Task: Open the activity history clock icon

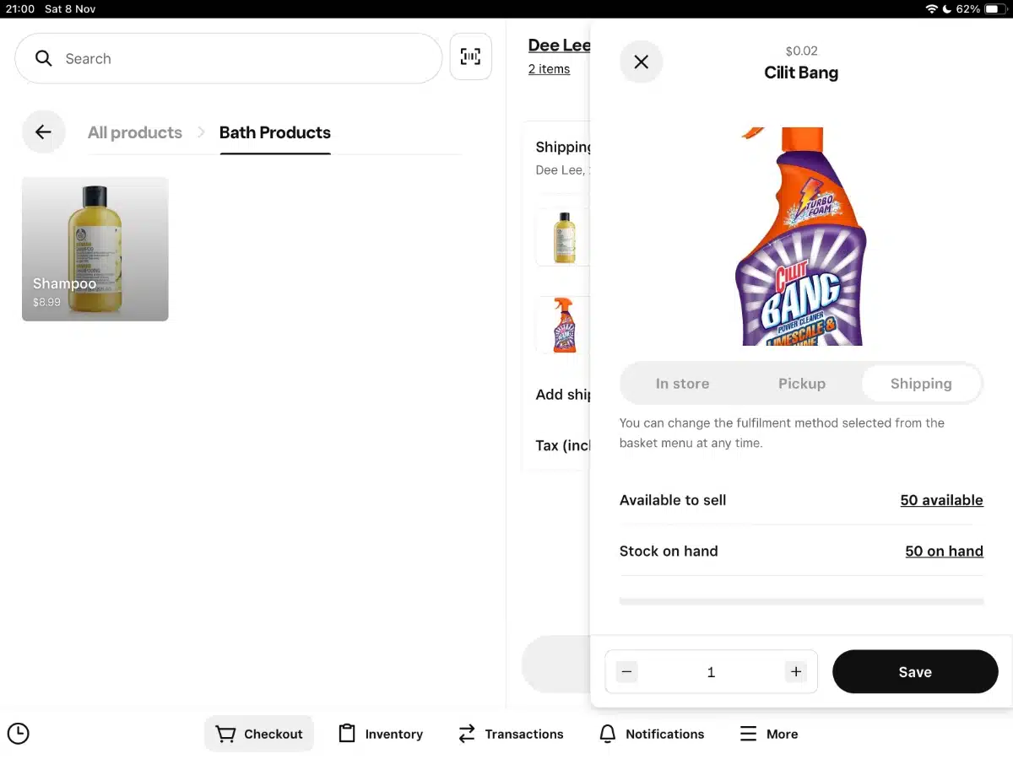Action: tap(19, 734)
